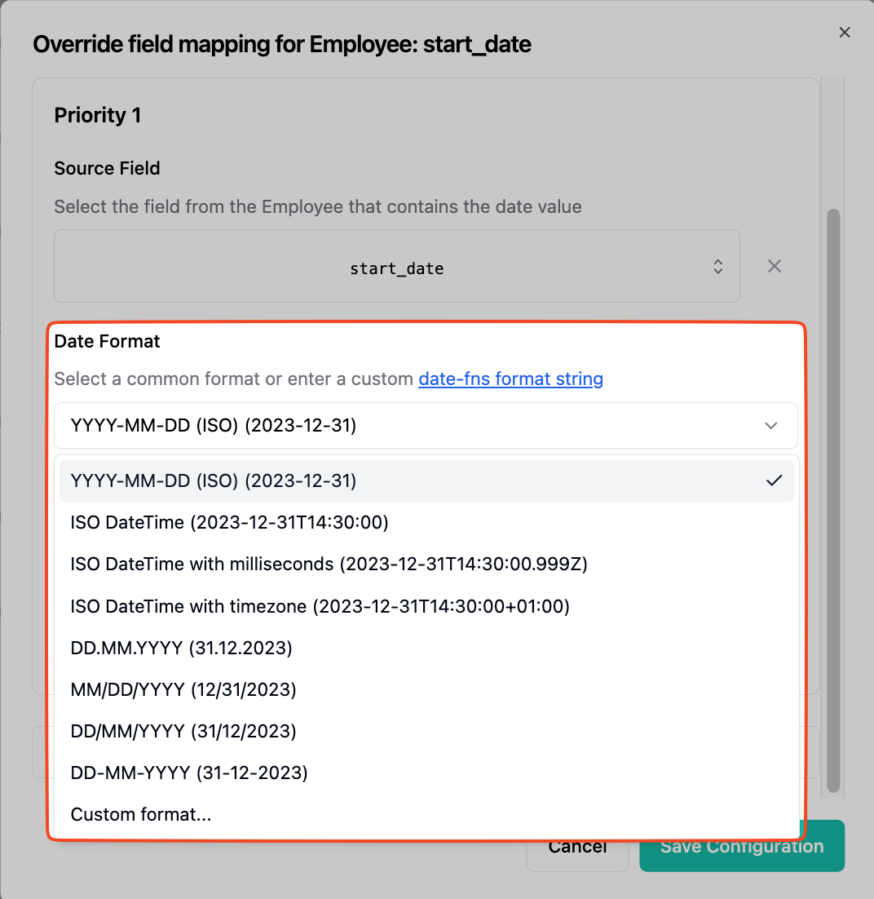Open the date-fns format string link

point(510,379)
